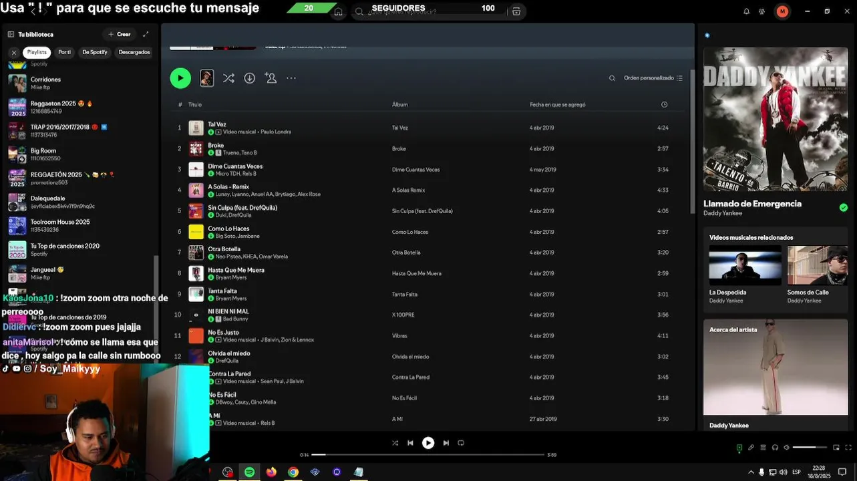Sort by Fecha en que se agregó
This screenshot has width=857, height=481.
pyautogui.click(x=558, y=104)
